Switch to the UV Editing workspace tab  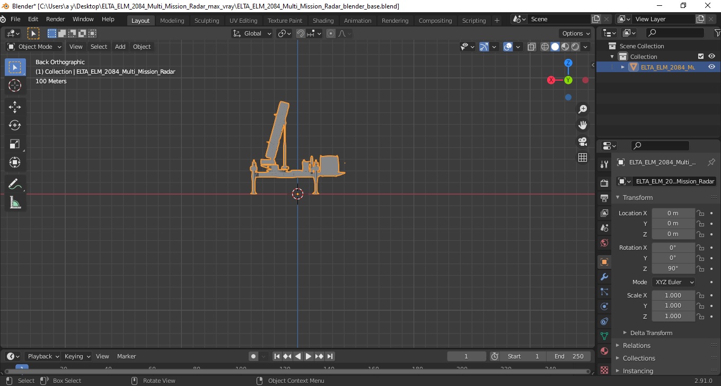click(243, 20)
